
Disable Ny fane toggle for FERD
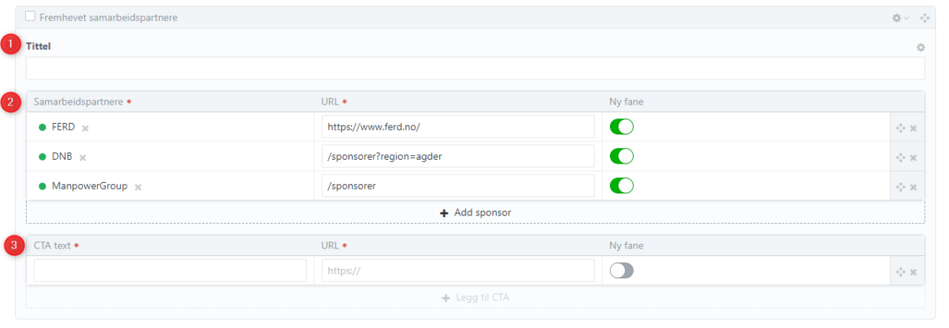[x=621, y=127]
